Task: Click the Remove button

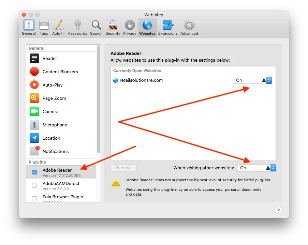Action: [x=123, y=168]
